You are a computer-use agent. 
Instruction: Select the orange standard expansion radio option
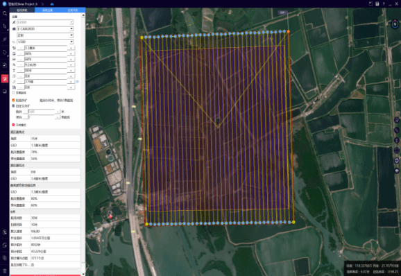[13, 100]
